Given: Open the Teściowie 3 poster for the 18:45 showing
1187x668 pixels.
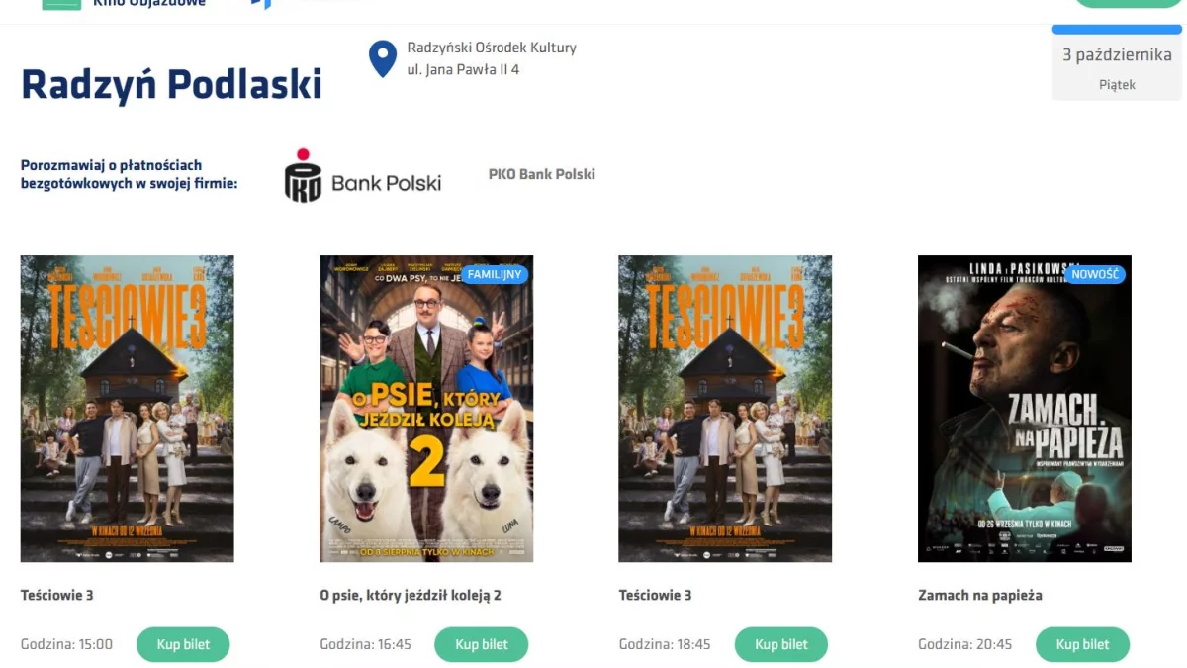Looking at the screenshot, I should [x=725, y=409].
